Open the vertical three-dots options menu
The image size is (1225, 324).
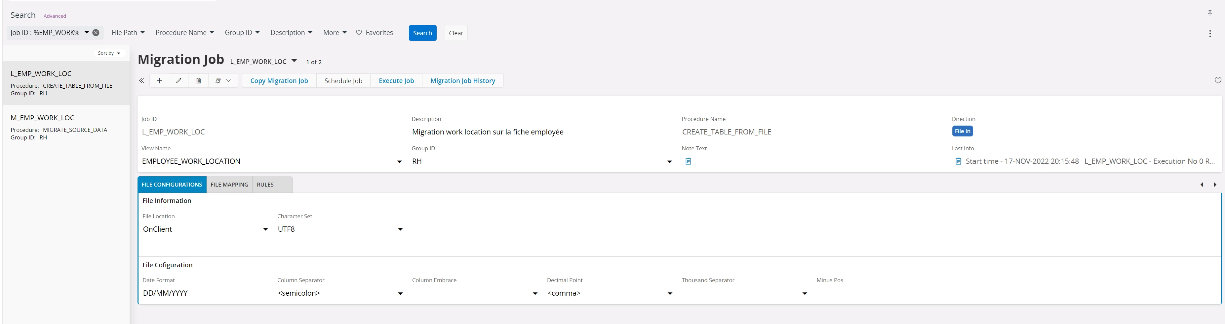pyautogui.click(x=1210, y=34)
